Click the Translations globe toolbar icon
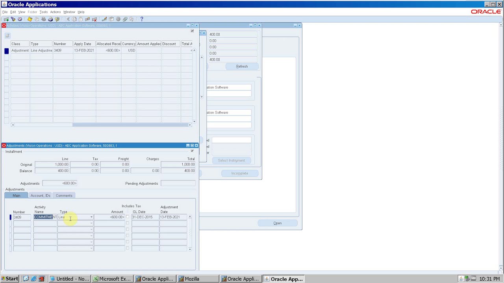504x283 pixels. pyautogui.click(x=118, y=19)
